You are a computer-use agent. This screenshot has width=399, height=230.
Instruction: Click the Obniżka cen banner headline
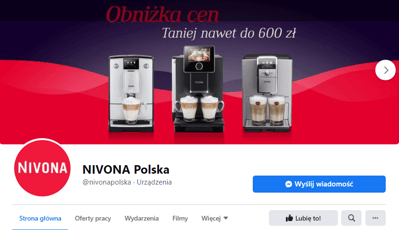pos(162,14)
